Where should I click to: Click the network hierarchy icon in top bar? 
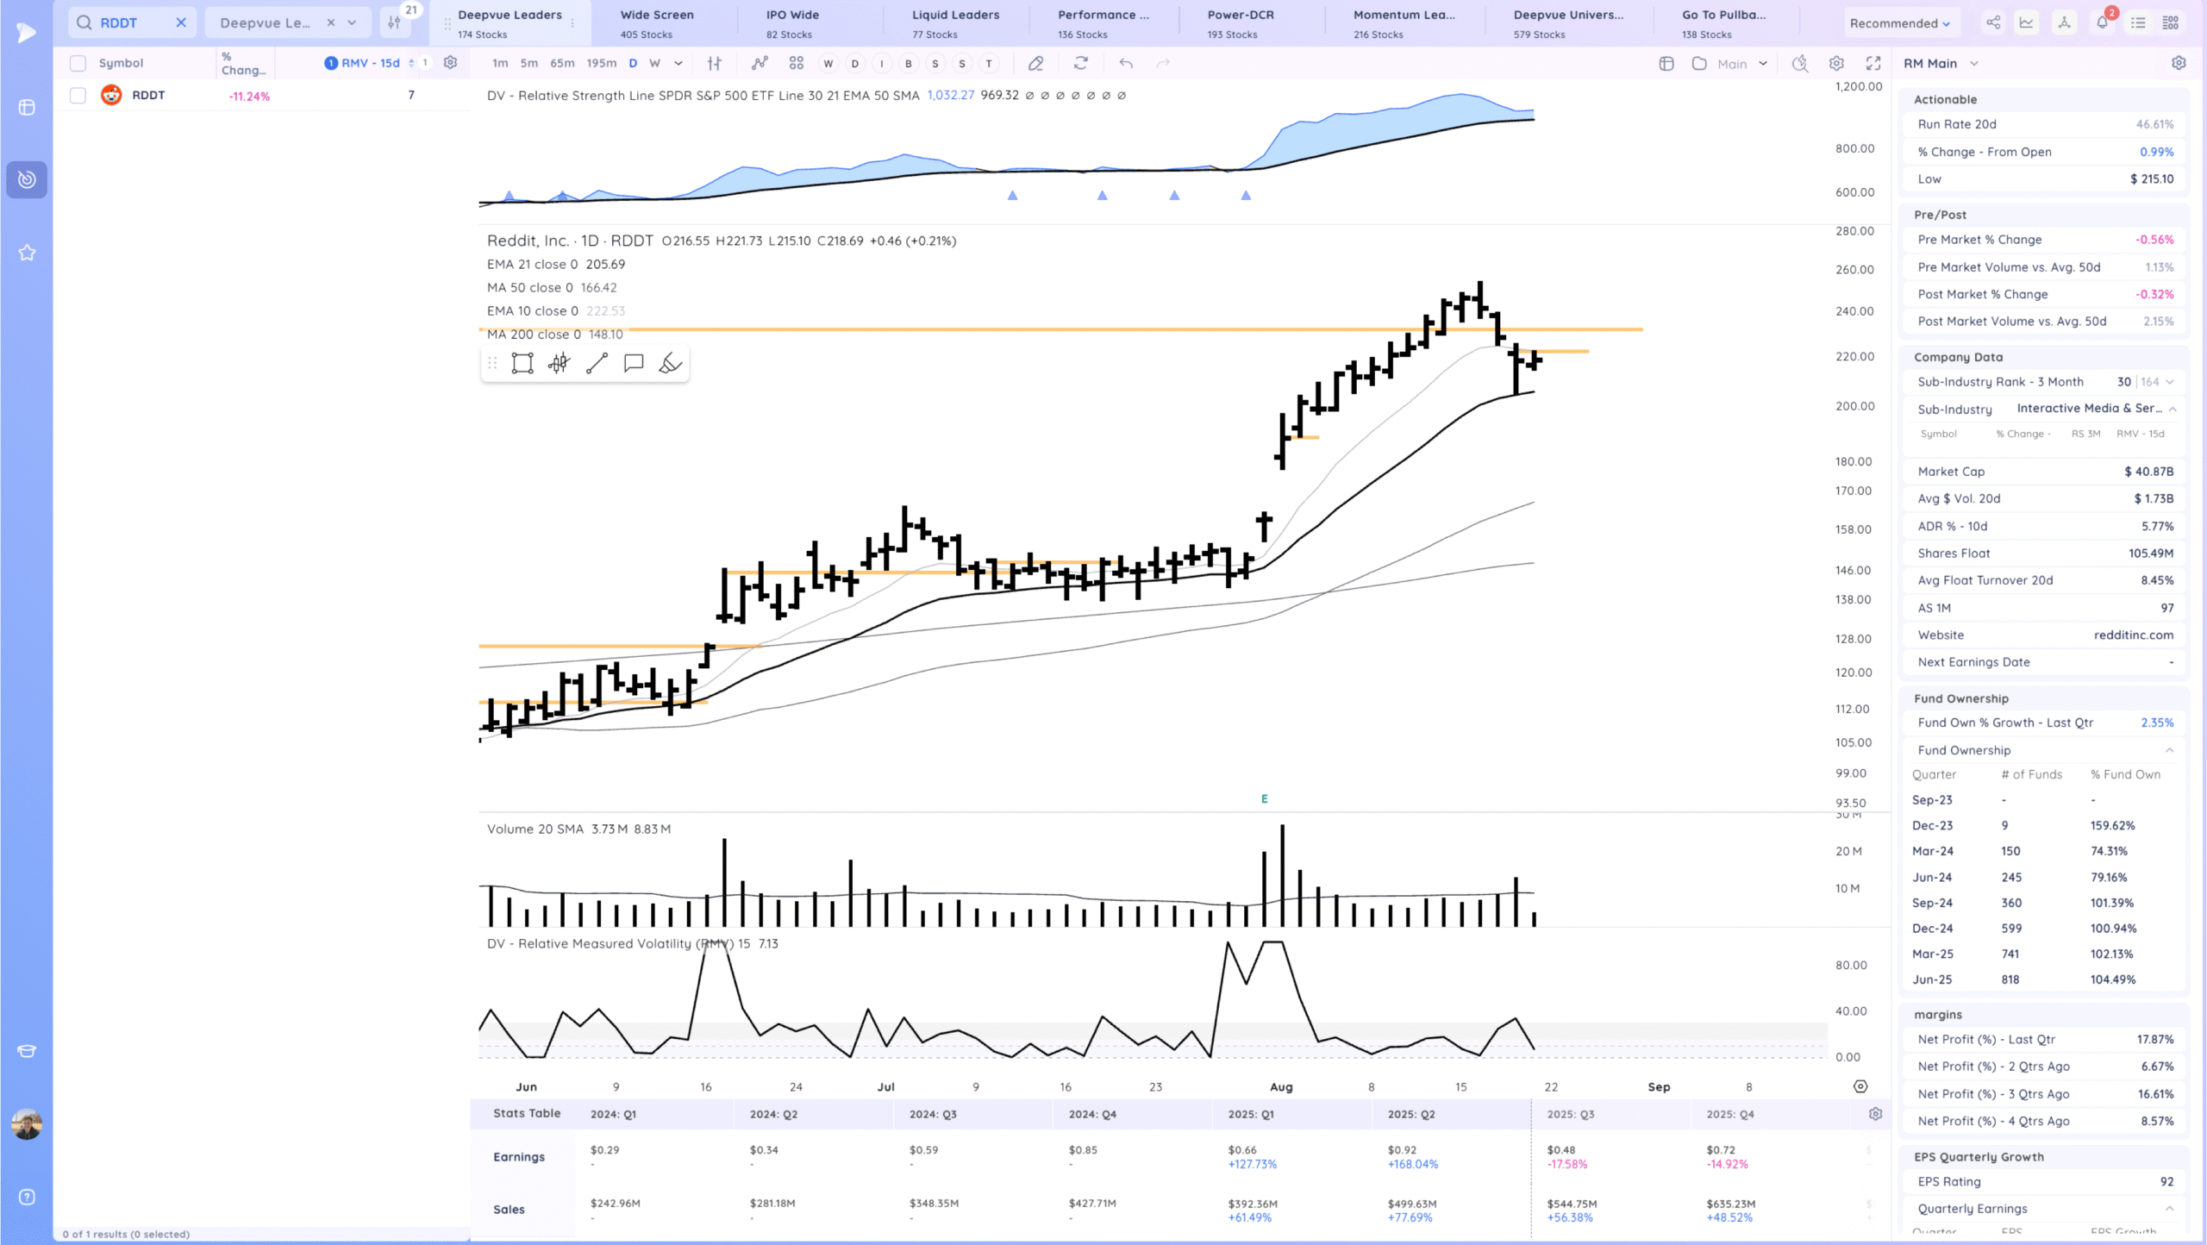2064,22
